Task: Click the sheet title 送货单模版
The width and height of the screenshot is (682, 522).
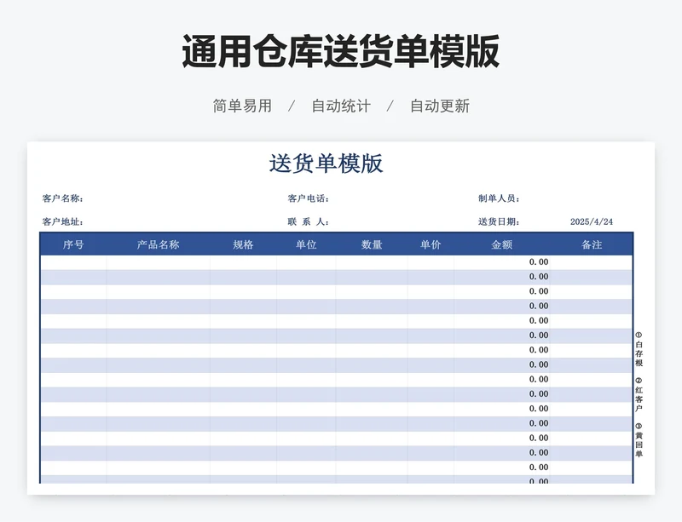Action: click(326, 163)
